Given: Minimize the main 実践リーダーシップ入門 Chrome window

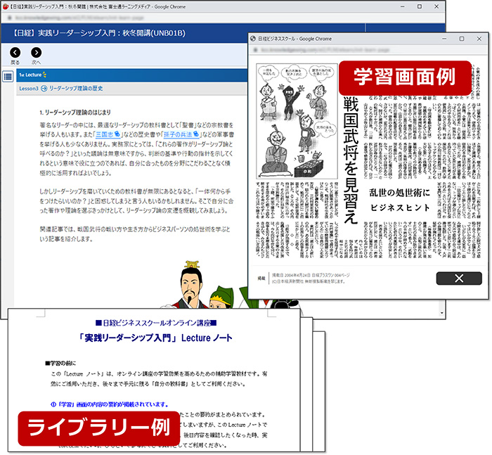Looking at the screenshot, I should (403, 6).
